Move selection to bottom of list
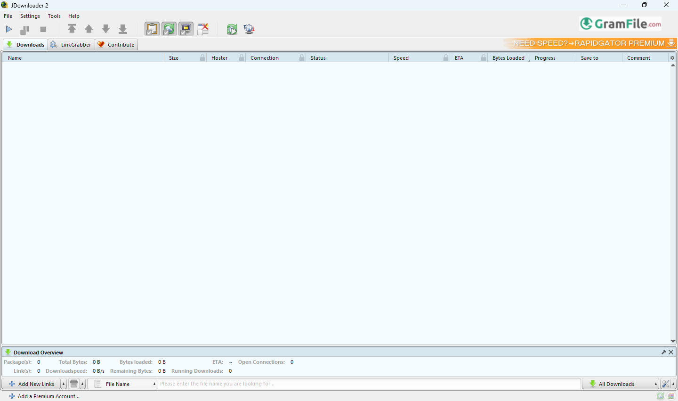This screenshot has height=401, width=678. [122, 29]
